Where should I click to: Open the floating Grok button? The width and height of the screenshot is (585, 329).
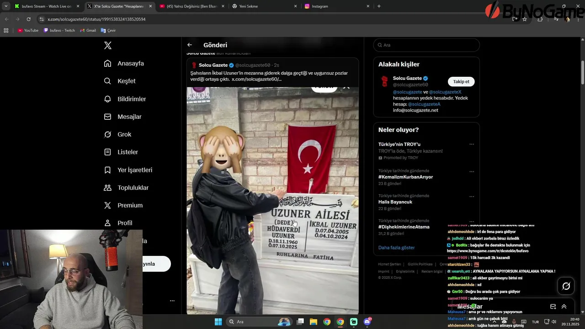coord(566,286)
